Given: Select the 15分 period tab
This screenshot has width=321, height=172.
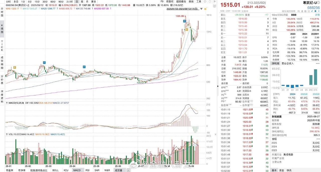Looking at the screenshot, I should (x=37, y=2).
